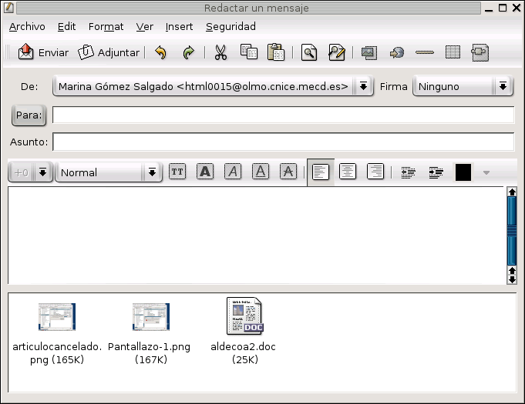Open the Seguridad menu
Screen dimensions: 525x404
coord(231,26)
